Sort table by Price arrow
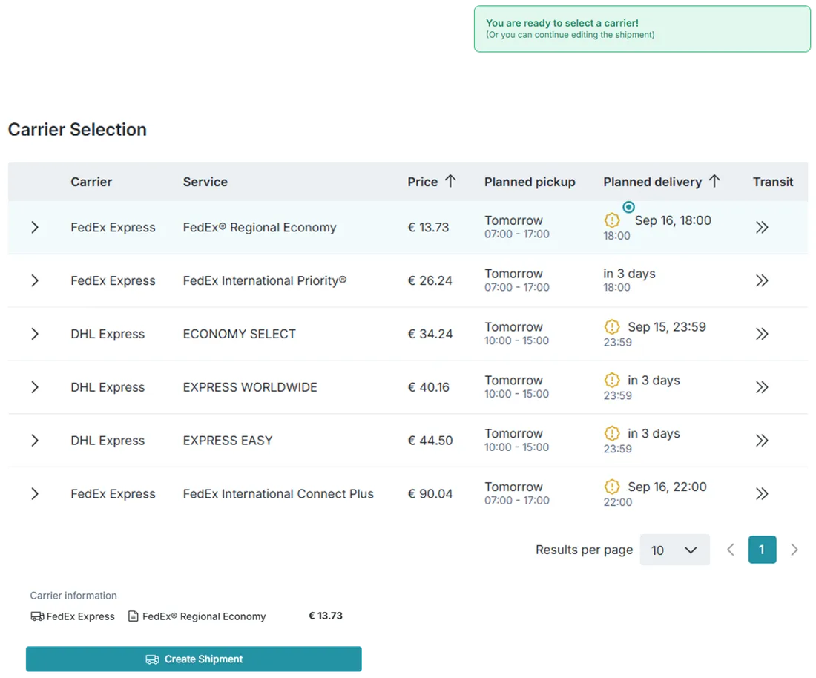This screenshot has height=678, width=816. pyautogui.click(x=450, y=181)
